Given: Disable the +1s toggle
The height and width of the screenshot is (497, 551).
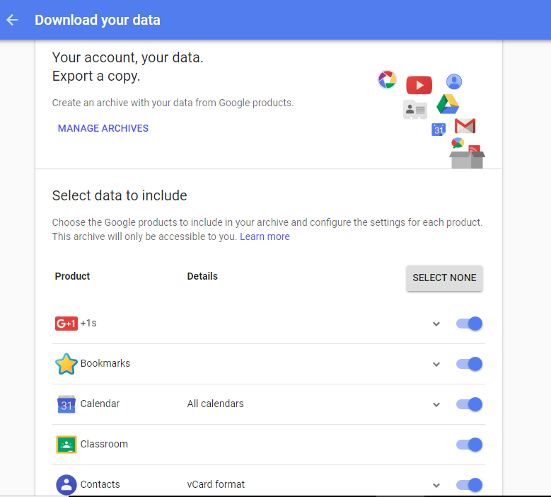Looking at the screenshot, I should (x=469, y=324).
